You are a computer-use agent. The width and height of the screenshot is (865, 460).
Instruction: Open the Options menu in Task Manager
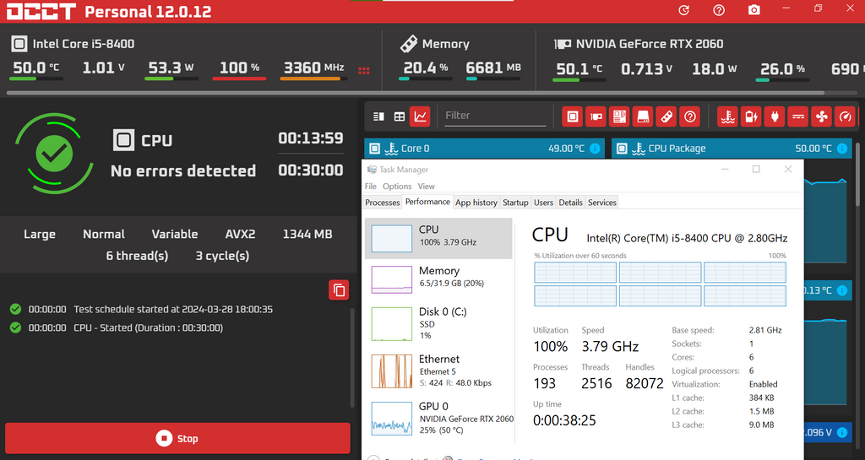397,187
